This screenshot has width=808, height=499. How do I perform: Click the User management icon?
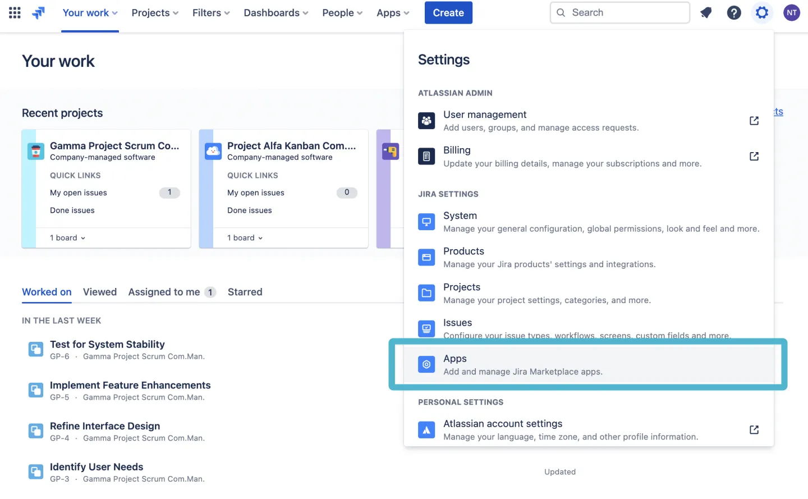point(426,121)
